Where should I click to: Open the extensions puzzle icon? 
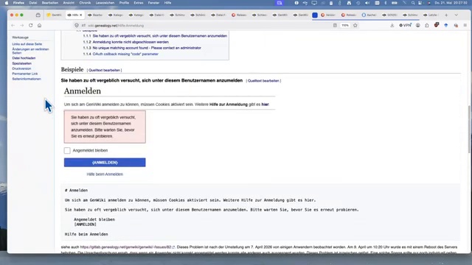427,26
